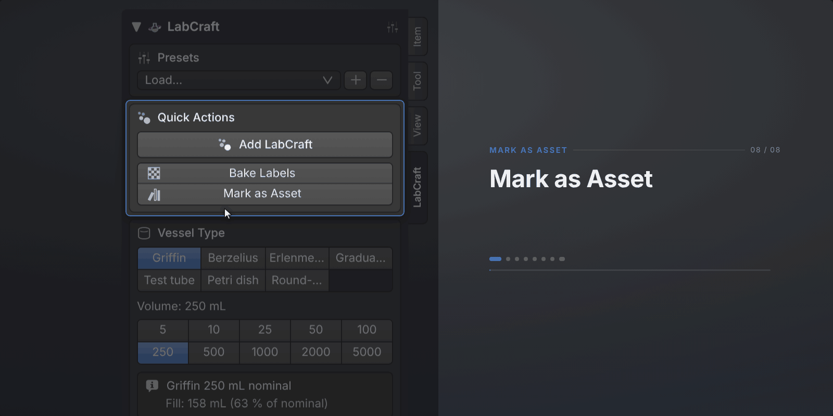Switch to the LabCraft sidebar tab
The image size is (833, 416).
(418, 187)
